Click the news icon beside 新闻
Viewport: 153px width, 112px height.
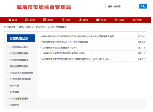tap(44, 20)
